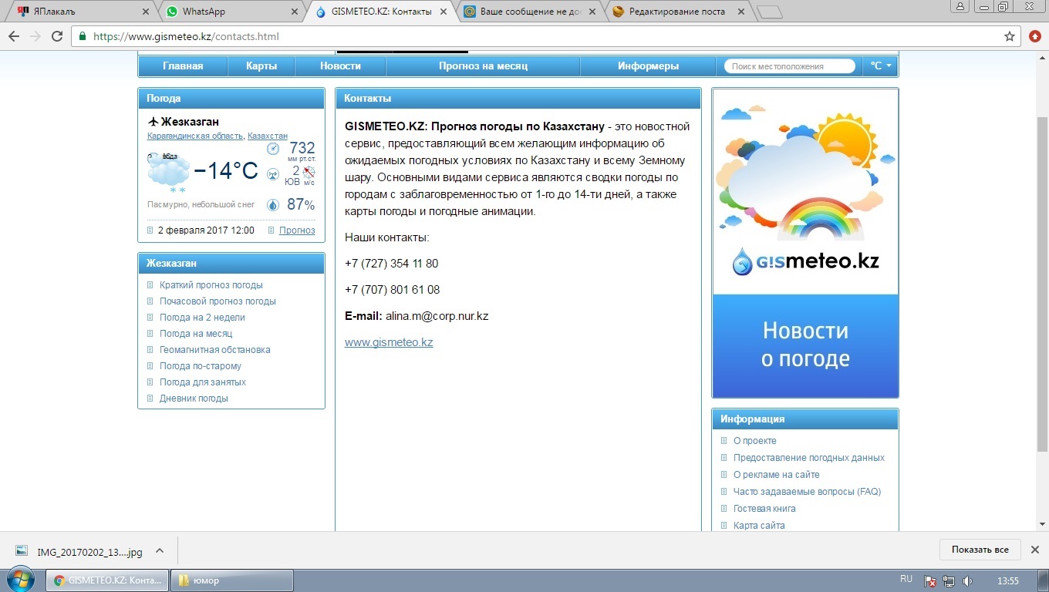Click the gismeteo.kz rainbow logo banner
Screen dimensions: 1049x592
(x=805, y=191)
